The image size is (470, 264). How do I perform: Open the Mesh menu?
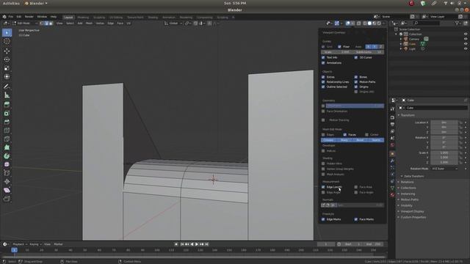(x=89, y=23)
